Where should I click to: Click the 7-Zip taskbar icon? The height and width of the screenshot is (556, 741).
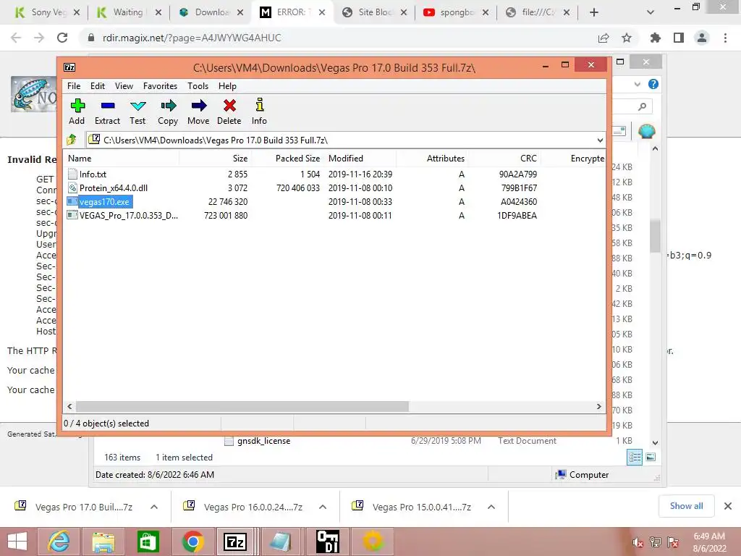click(235, 542)
